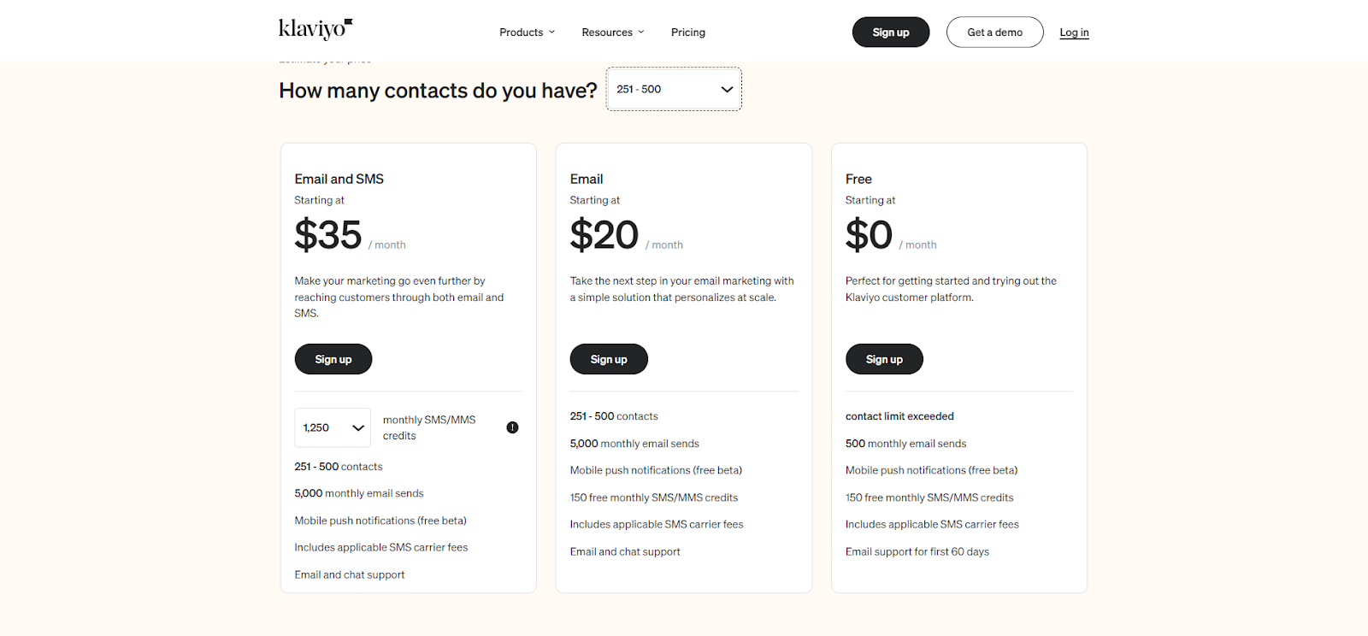Expand the Resources navigation menu
Image resolution: width=1368 pixels, height=636 pixels.
coord(612,32)
